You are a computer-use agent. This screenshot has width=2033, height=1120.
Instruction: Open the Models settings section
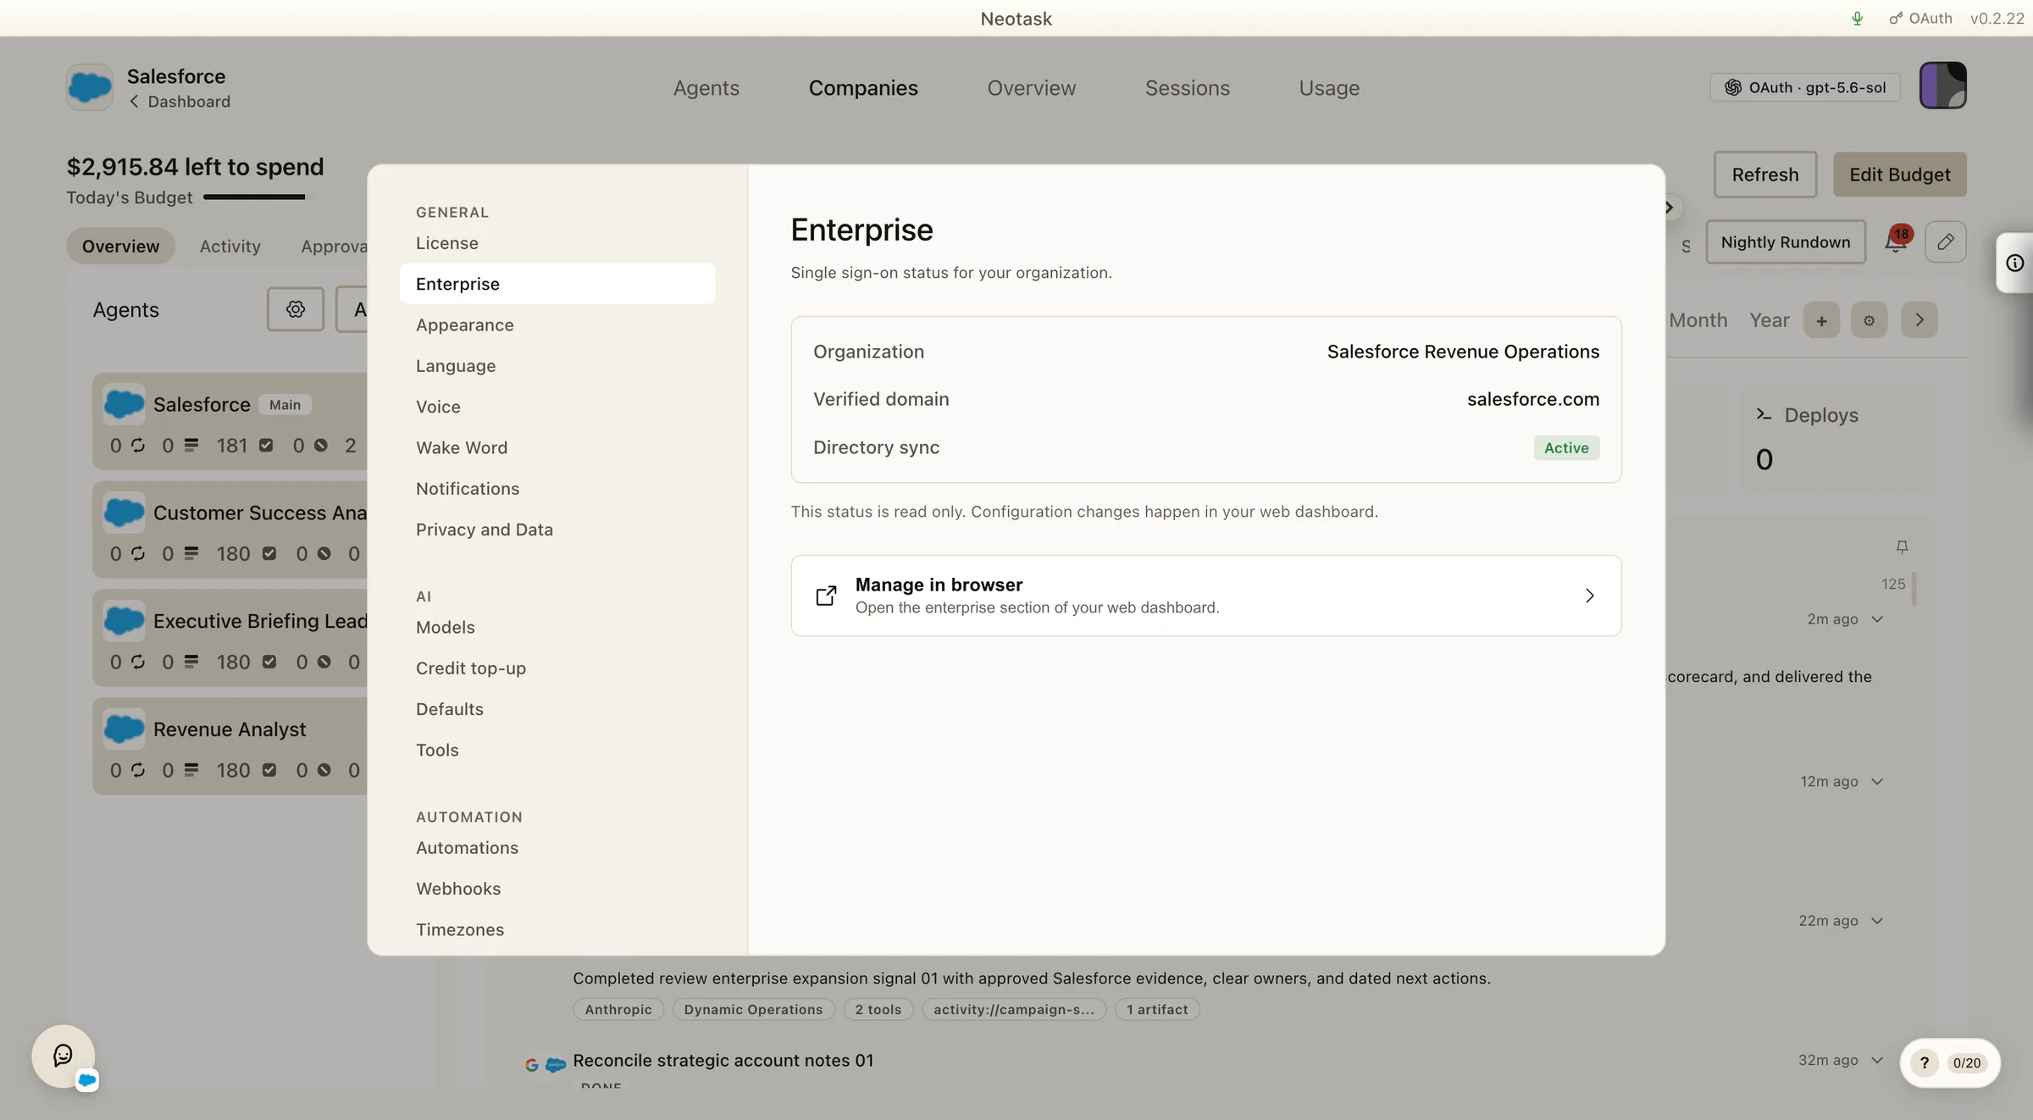click(x=557, y=627)
